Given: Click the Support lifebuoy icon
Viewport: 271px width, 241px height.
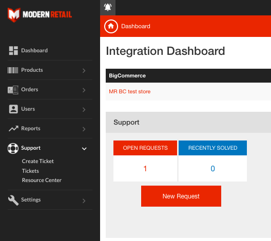Looking at the screenshot, I should (x=13, y=148).
